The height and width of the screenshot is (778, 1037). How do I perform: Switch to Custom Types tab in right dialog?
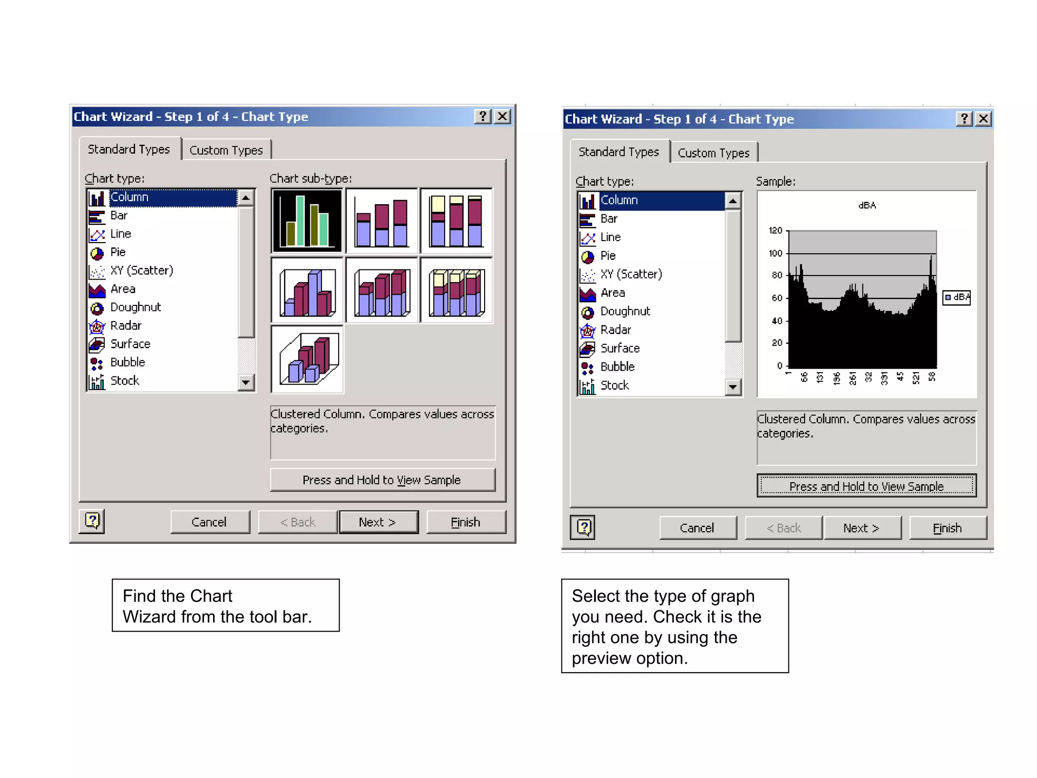point(713,153)
